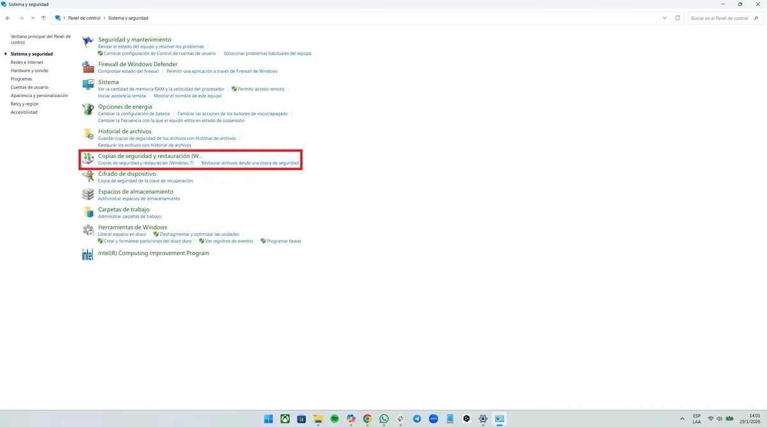Refresh the Control Panel view
This screenshot has height=427, width=767.
[678, 18]
